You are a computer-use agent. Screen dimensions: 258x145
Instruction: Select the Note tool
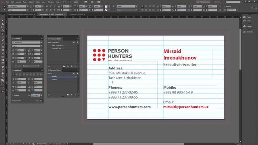2,67
